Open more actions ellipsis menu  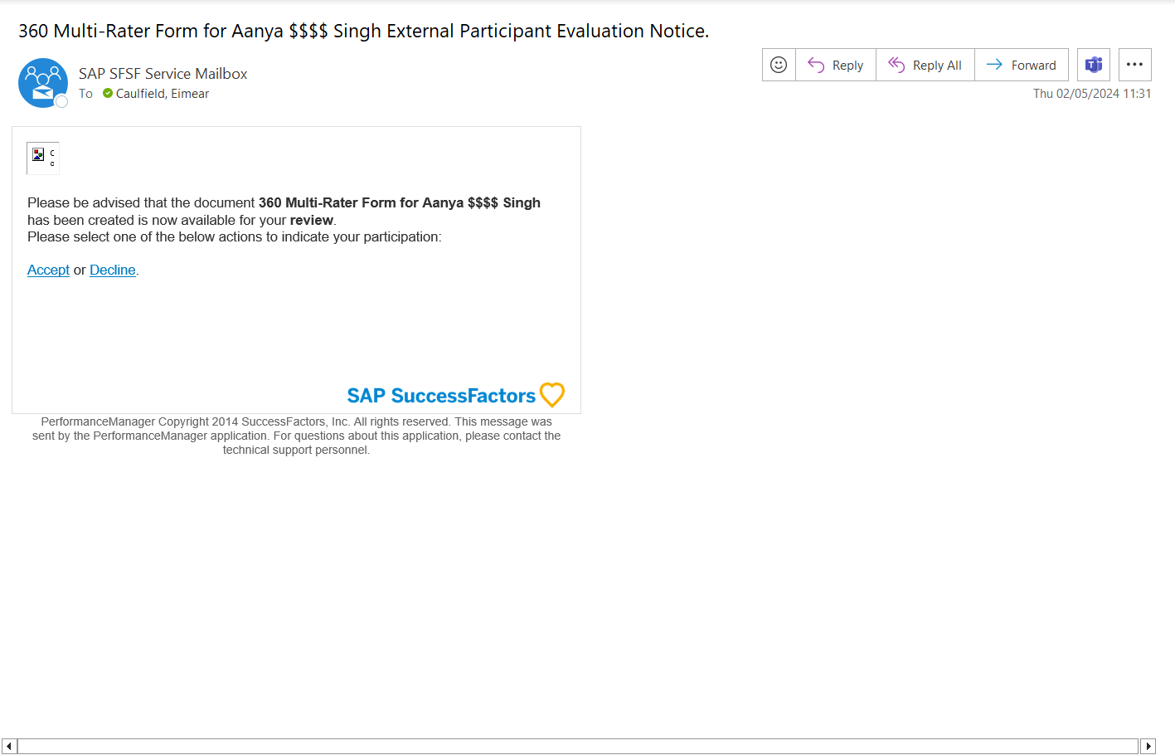[x=1135, y=65]
